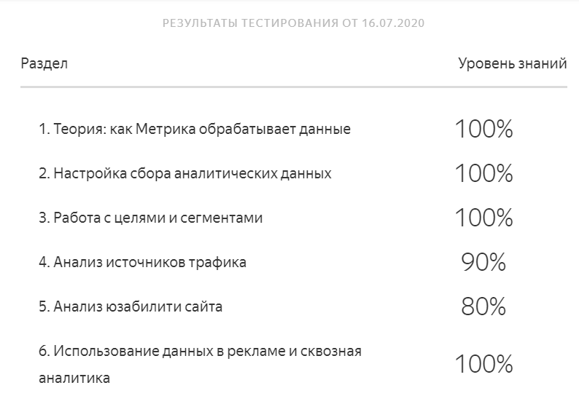Viewport: 579px width, 404px height.
Task: Click the 100% score for сквозная аналитика section
Action: [x=483, y=363]
